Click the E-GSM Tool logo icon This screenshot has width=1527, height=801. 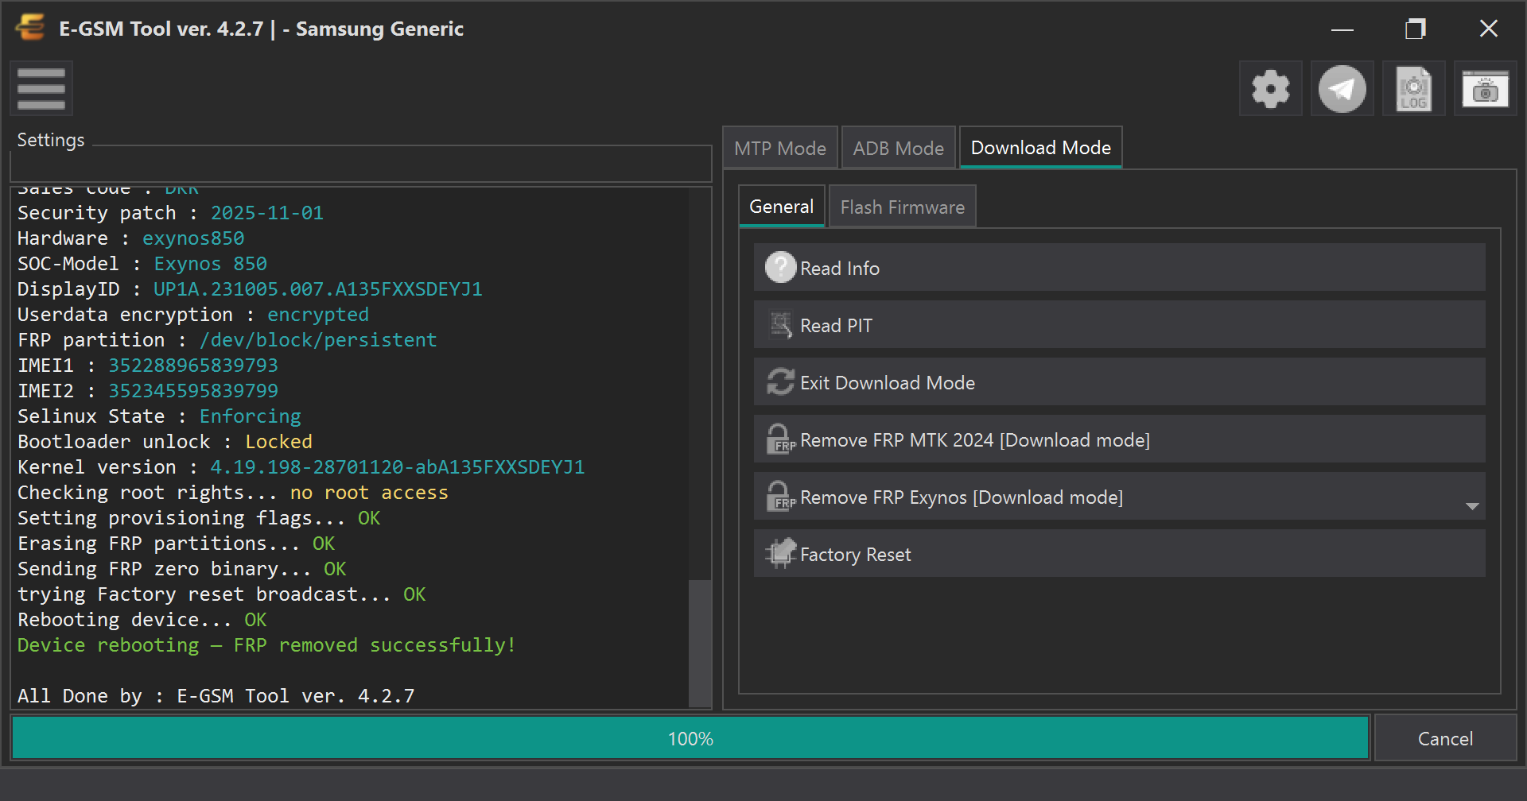(x=30, y=28)
